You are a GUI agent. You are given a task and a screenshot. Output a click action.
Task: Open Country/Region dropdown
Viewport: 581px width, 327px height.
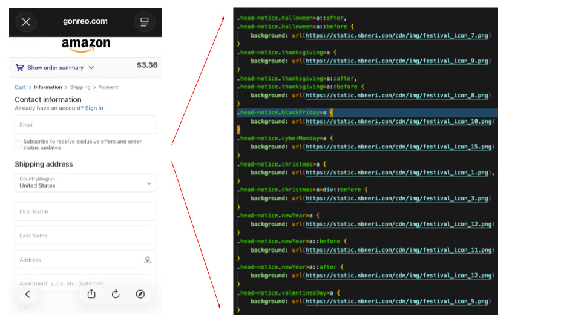[x=85, y=182]
